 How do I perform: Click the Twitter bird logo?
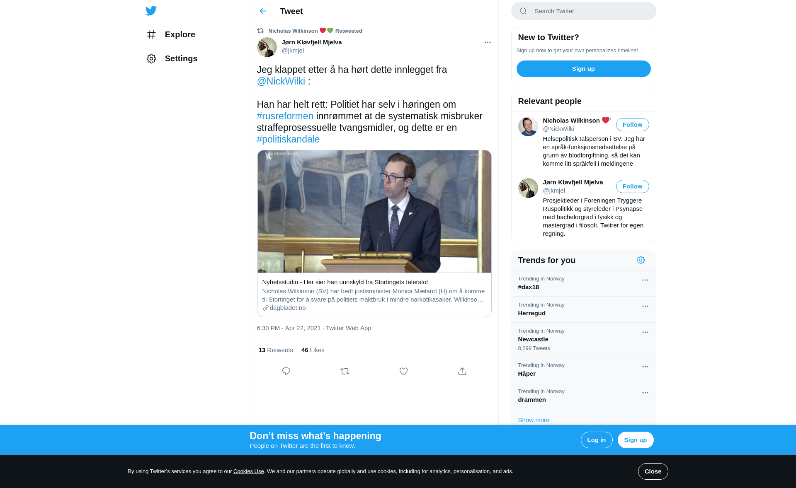[151, 11]
